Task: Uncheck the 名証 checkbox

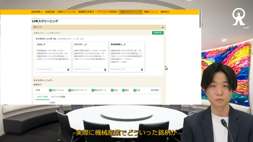Action: 112,90
